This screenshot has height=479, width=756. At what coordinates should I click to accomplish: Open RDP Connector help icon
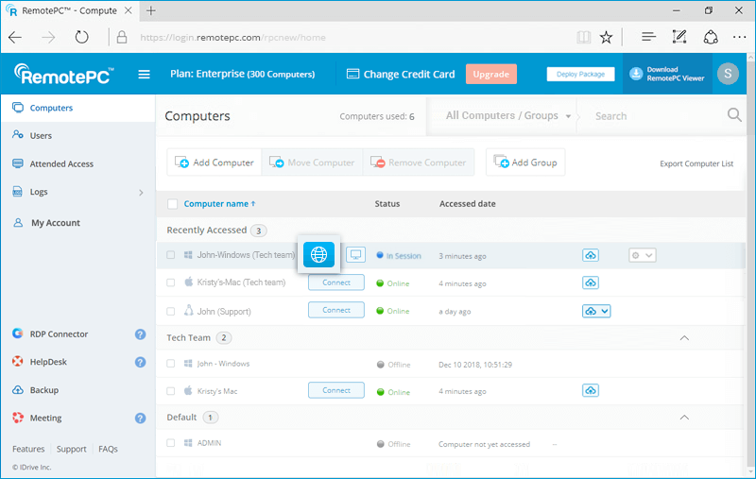coord(140,334)
